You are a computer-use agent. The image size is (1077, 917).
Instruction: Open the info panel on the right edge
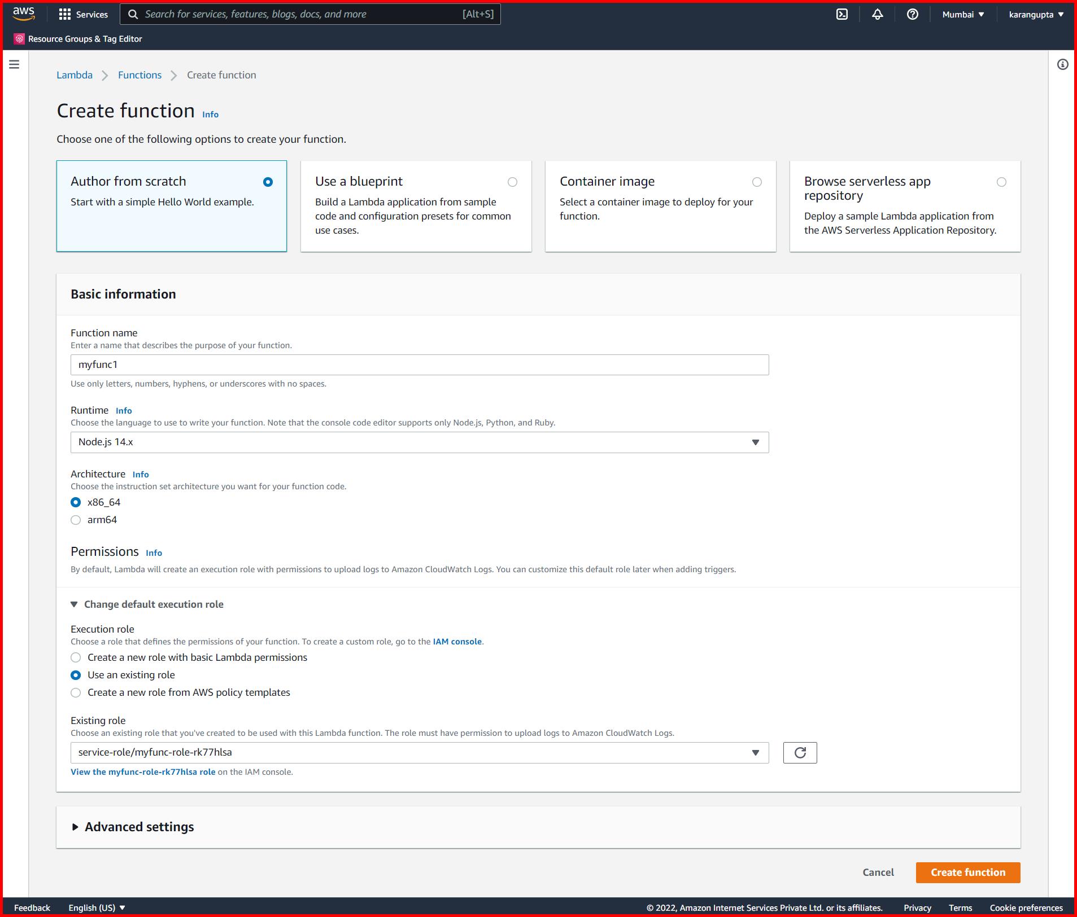pos(1061,64)
